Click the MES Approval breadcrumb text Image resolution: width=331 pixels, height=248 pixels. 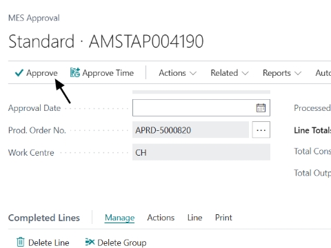coord(34,18)
